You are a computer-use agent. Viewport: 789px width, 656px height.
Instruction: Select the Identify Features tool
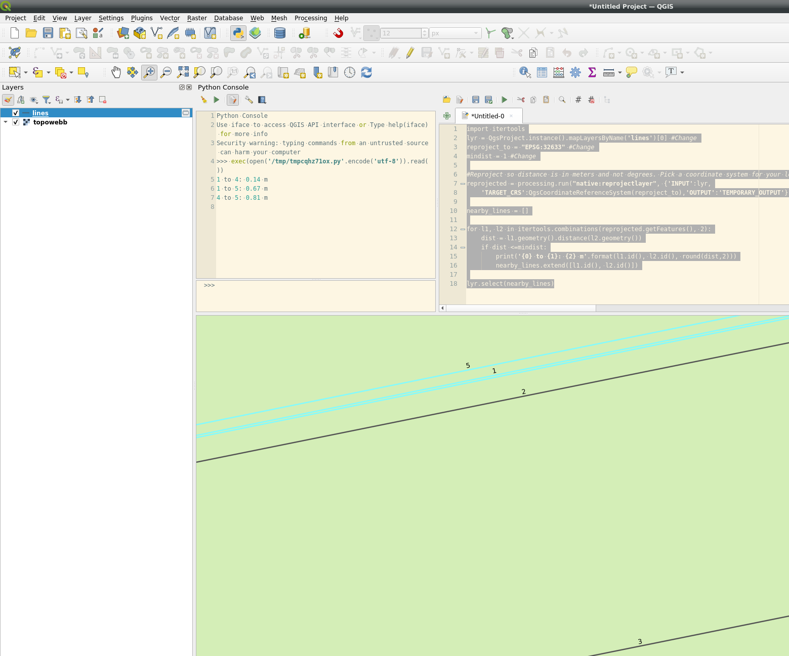pos(525,72)
